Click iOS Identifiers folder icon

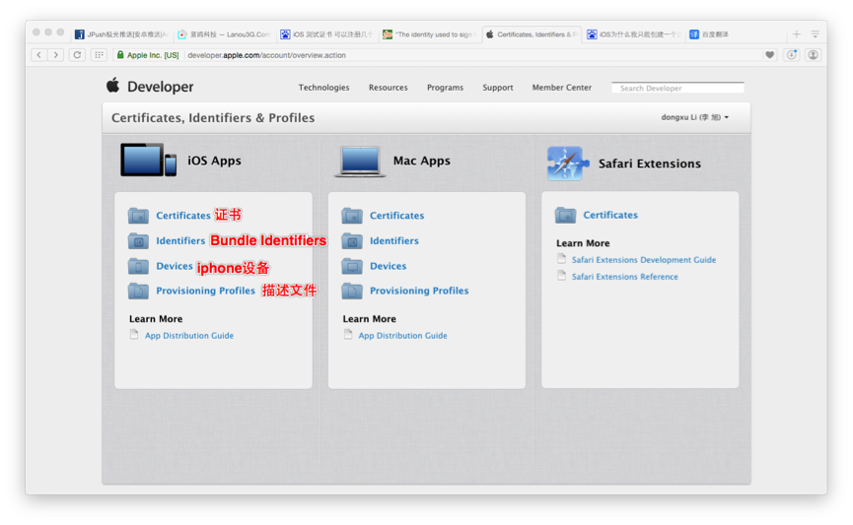point(138,240)
